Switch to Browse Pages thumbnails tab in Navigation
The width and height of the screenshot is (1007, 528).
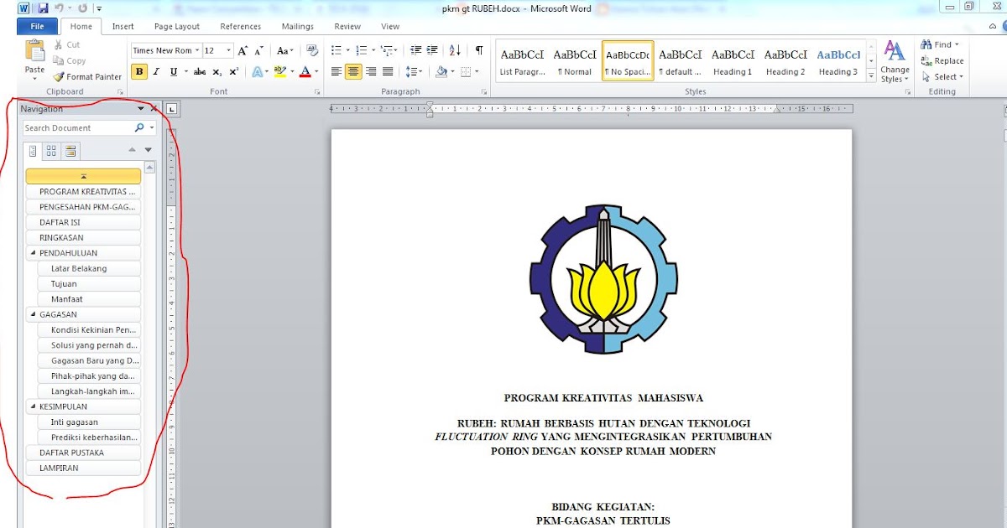(51, 151)
